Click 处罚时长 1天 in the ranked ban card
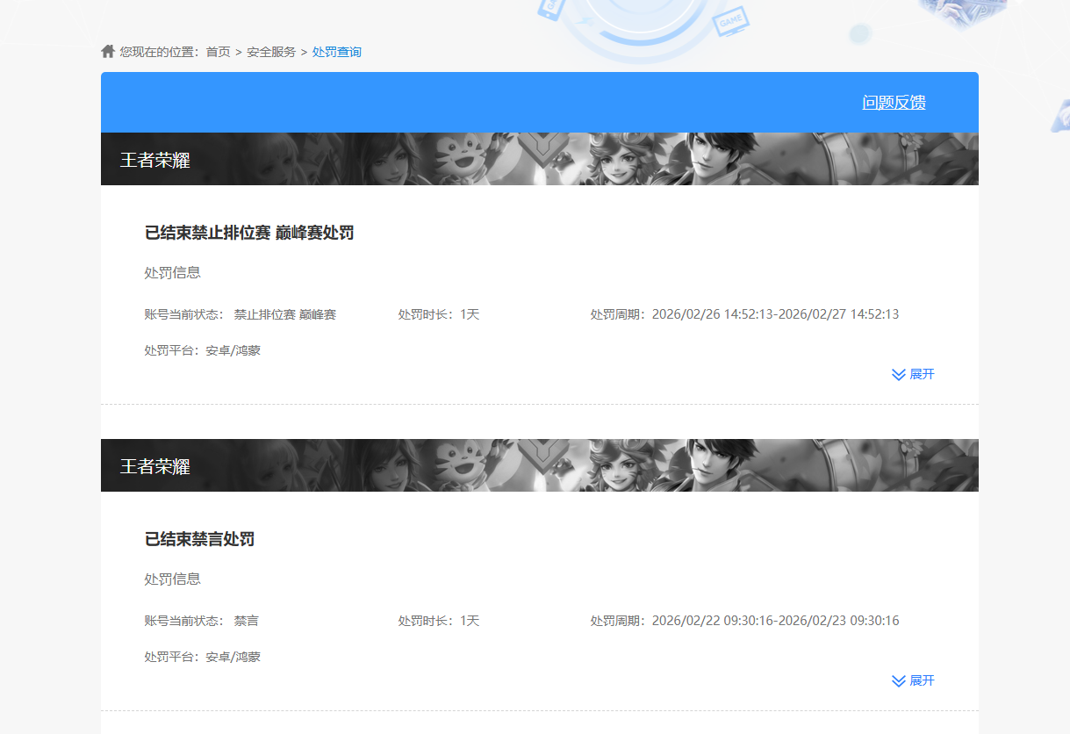Image resolution: width=1070 pixels, height=734 pixels. click(x=439, y=314)
